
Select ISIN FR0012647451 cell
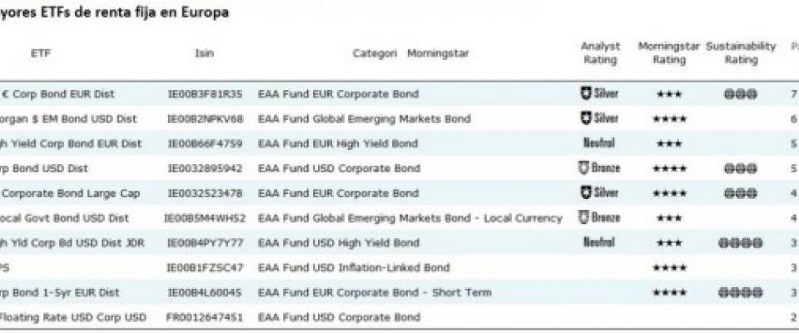(205, 317)
